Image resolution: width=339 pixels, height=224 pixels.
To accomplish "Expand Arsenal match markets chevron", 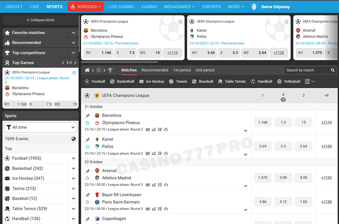I will click(x=245, y=186).
